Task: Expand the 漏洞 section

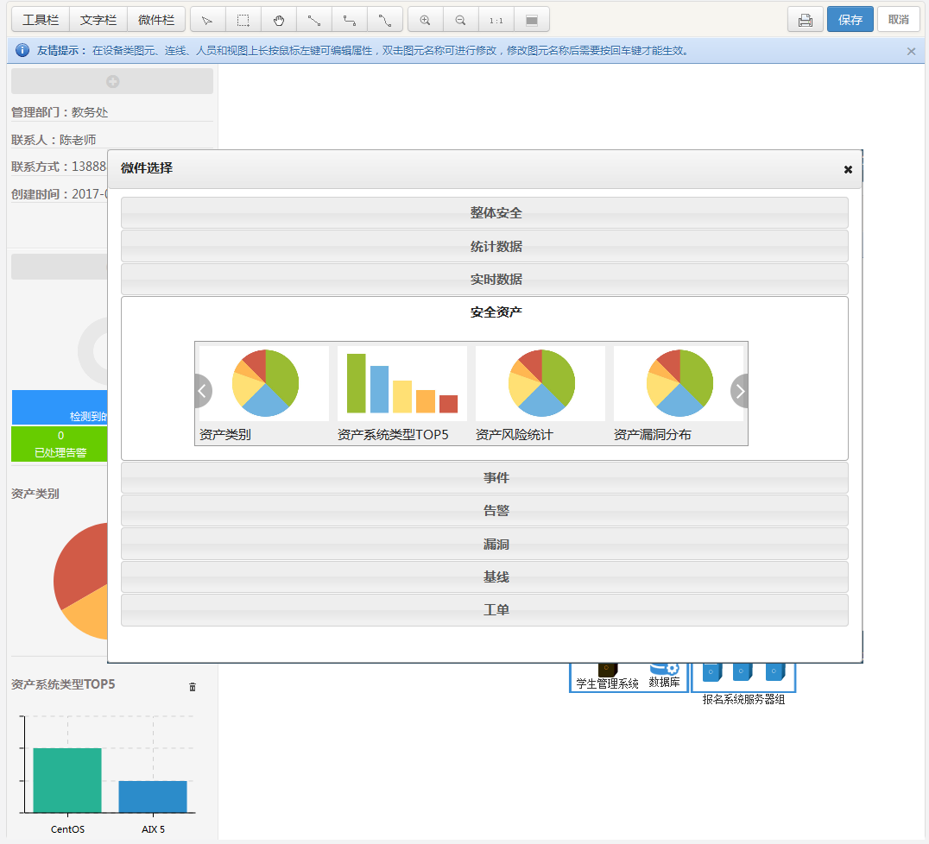Action: [x=484, y=545]
